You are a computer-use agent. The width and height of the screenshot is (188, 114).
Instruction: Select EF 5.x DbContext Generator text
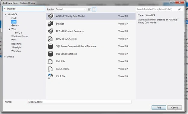coord(70,31)
